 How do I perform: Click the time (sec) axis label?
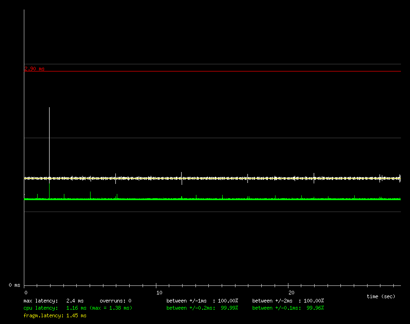click(381, 296)
